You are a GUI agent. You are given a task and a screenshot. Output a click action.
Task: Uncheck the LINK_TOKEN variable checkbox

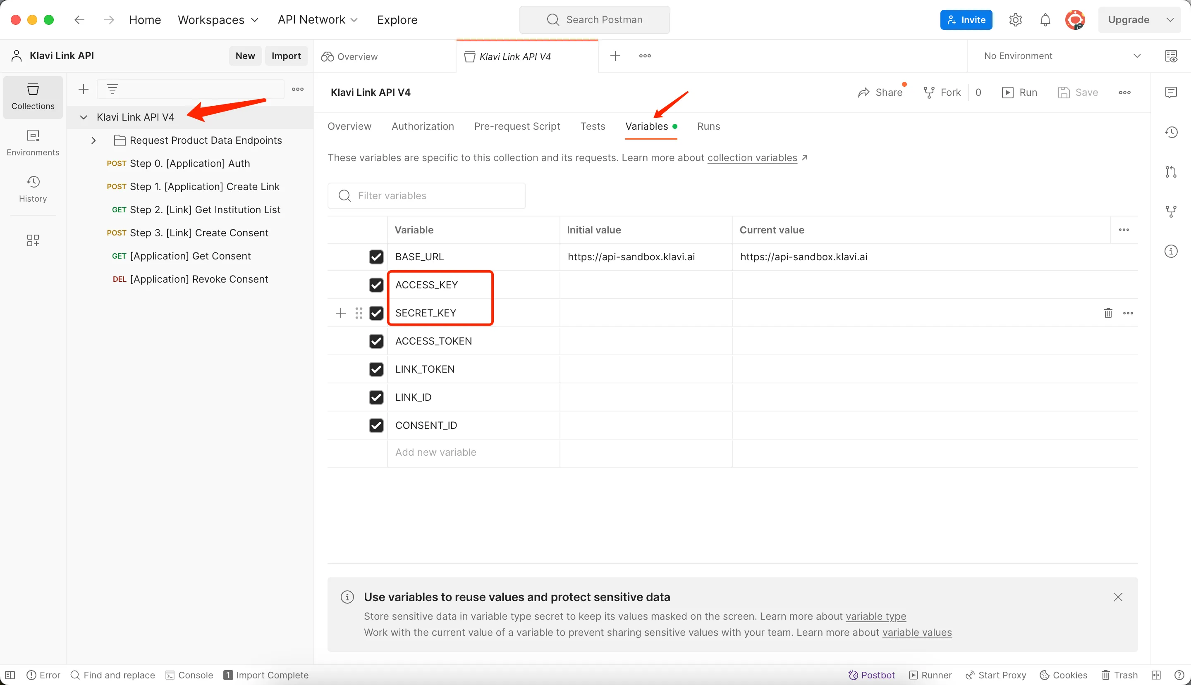[376, 369]
